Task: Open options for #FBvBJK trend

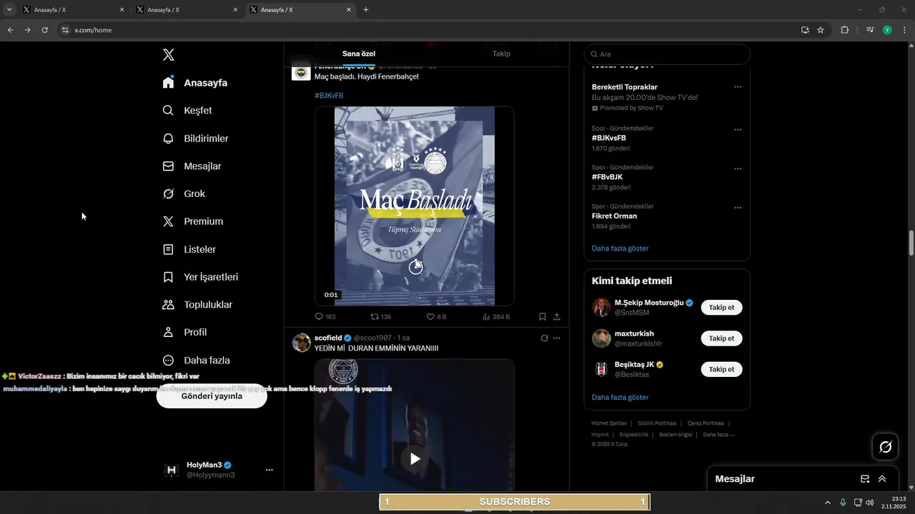Action: [738, 169]
